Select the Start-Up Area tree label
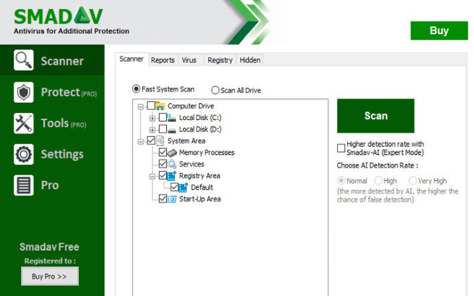This screenshot has width=474, height=296. point(200,199)
